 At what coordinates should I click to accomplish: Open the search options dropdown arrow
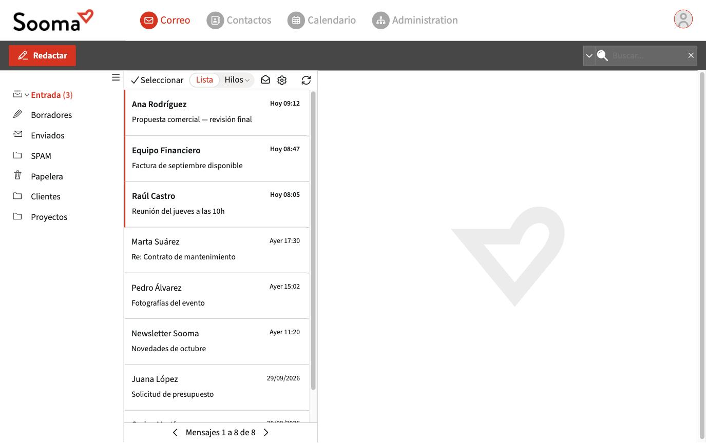pyautogui.click(x=589, y=55)
